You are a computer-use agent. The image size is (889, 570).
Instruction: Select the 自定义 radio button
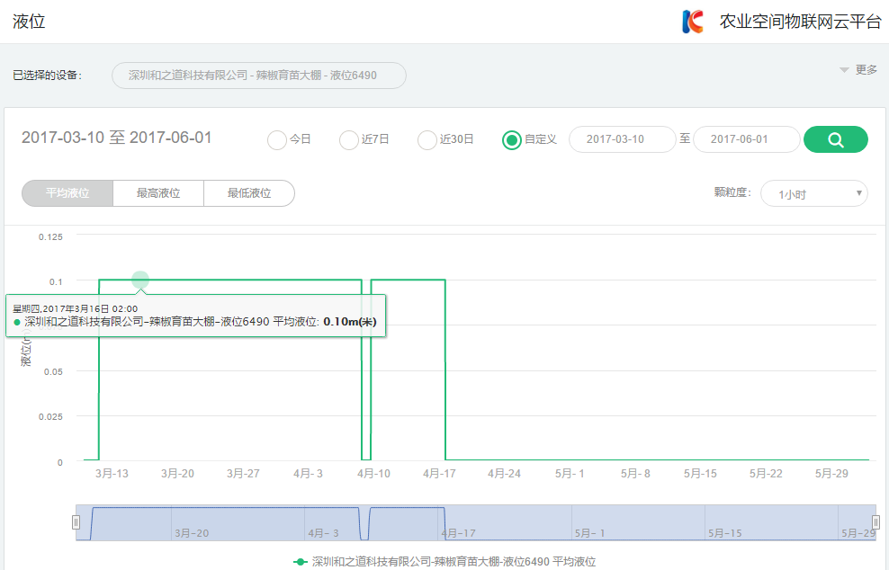pyautogui.click(x=512, y=140)
